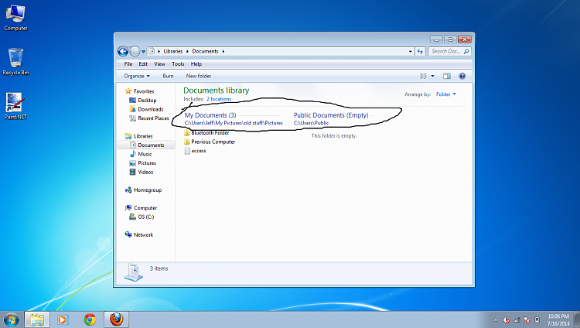Collapse the Public Documents (Empty) group

pos(331,115)
